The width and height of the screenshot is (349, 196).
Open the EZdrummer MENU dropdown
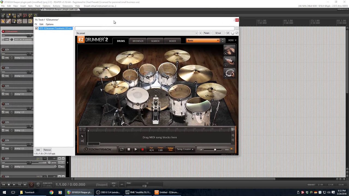pyautogui.click(x=232, y=40)
